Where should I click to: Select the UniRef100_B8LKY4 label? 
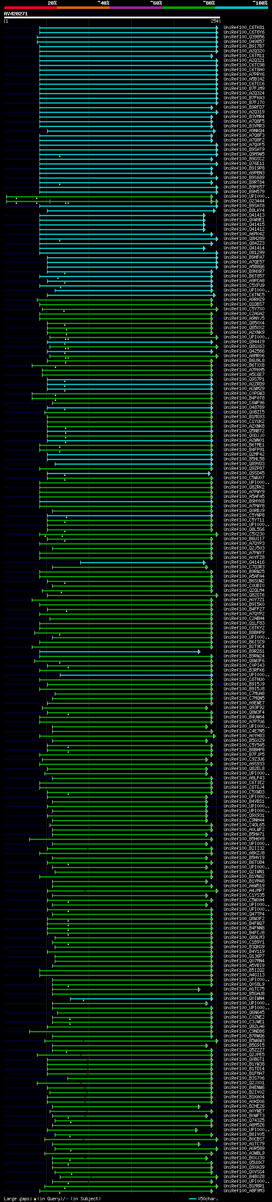(x=244, y=211)
